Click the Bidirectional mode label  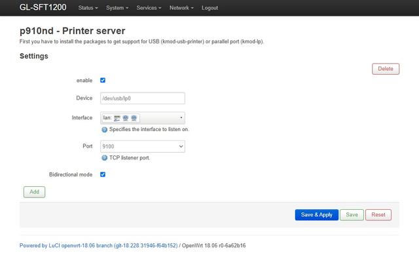(x=71, y=174)
